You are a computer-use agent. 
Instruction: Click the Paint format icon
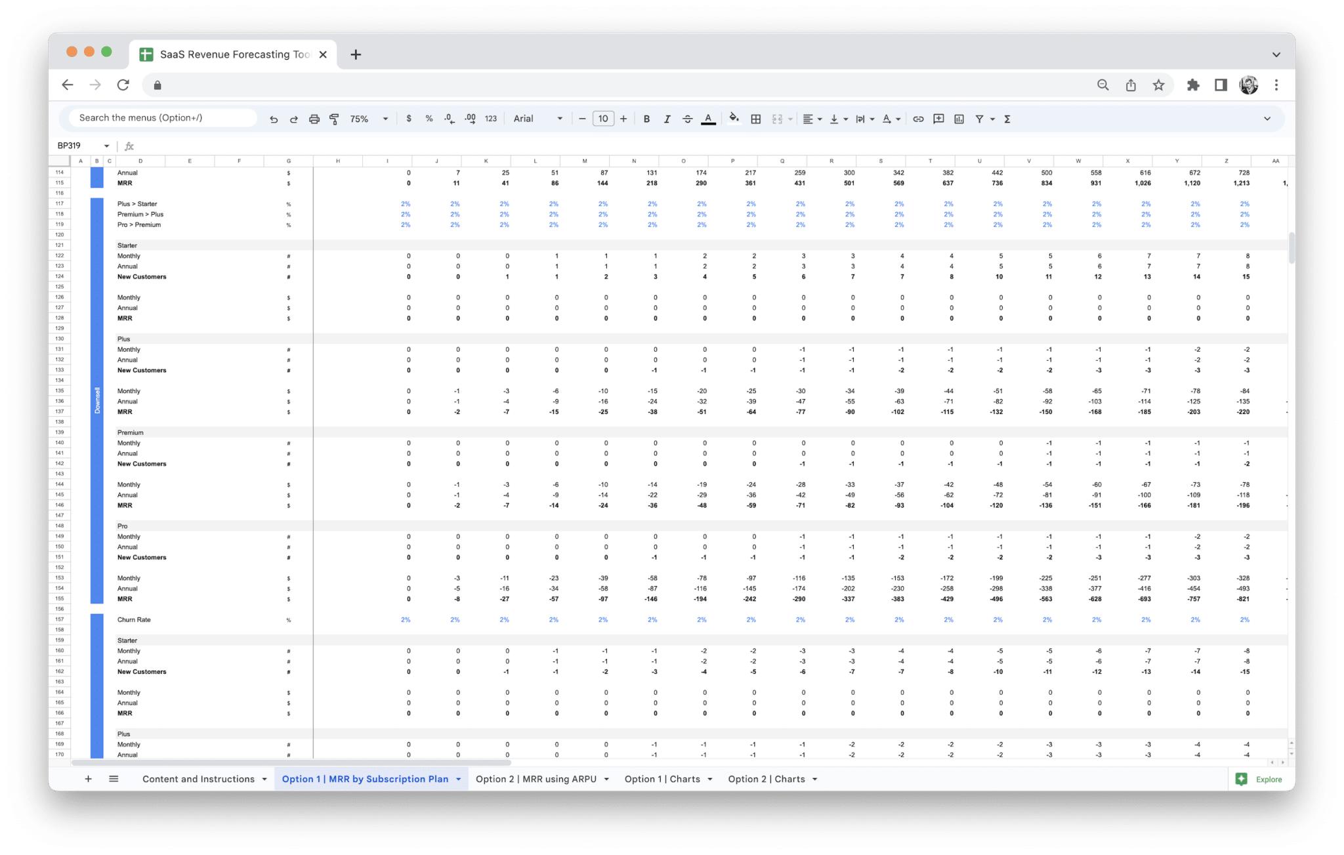(335, 119)
